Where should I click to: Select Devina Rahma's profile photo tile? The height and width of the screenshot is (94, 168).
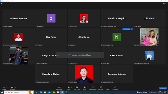pyautogui.click(x=84, y=19)
